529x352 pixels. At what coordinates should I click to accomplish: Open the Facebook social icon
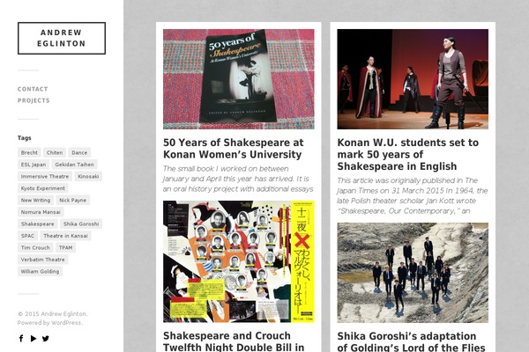21,338
